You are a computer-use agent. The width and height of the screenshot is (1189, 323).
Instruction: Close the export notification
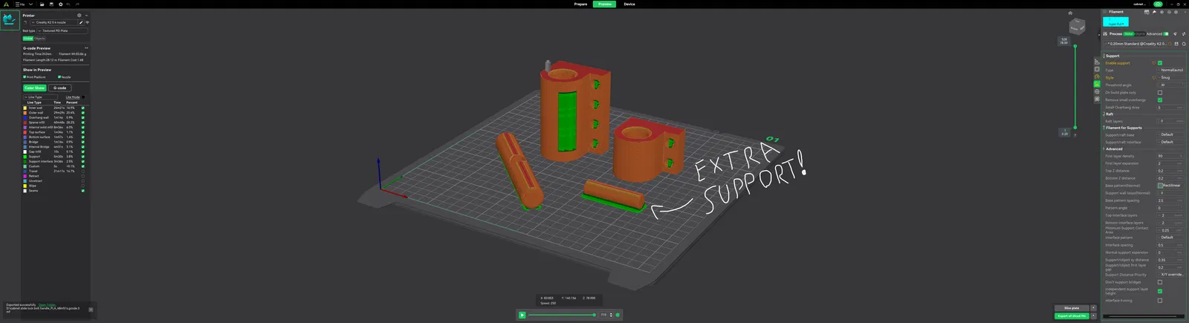(x=91, y=310)
